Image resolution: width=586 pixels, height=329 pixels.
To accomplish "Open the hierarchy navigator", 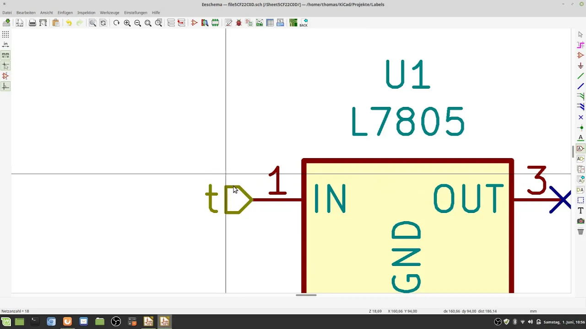I will click(x=171, y=23).
